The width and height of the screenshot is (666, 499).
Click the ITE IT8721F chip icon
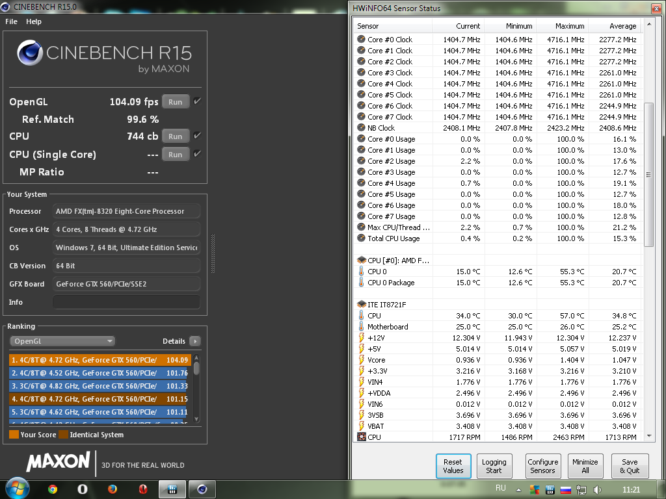362,304
